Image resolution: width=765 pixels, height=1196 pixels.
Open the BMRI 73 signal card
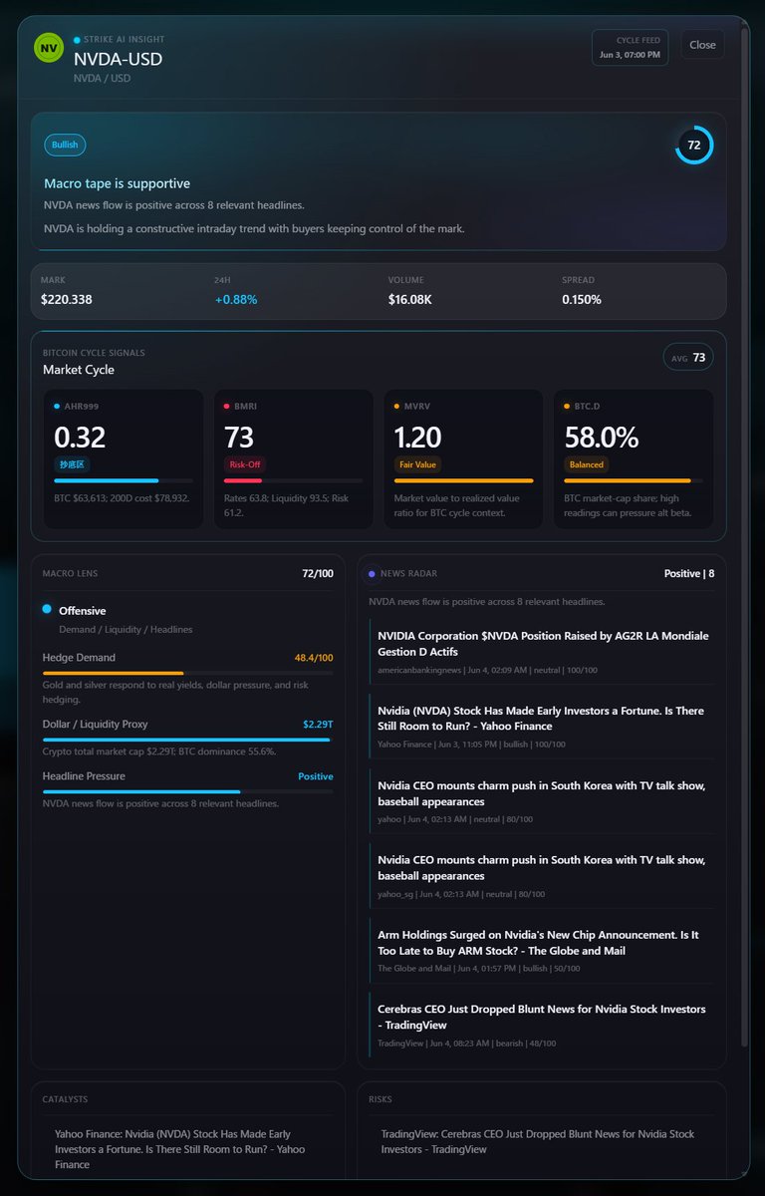point(294,458)
